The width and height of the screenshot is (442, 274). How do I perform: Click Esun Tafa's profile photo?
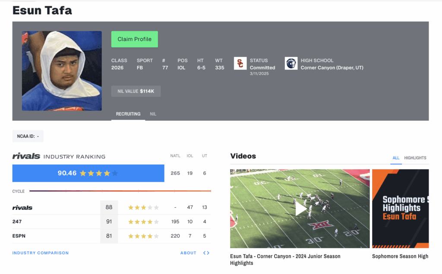[62, 71]
